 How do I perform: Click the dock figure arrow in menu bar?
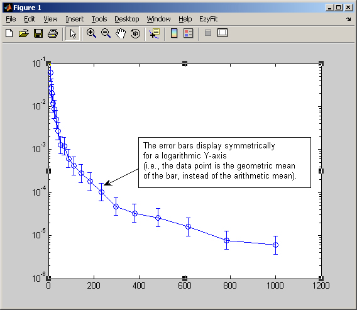[349, 19]
